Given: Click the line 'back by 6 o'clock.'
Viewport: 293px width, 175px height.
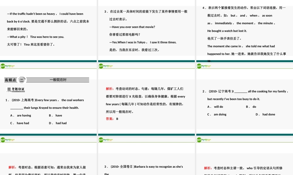Looking at the screenshot, I should click(x=48, y=21).
